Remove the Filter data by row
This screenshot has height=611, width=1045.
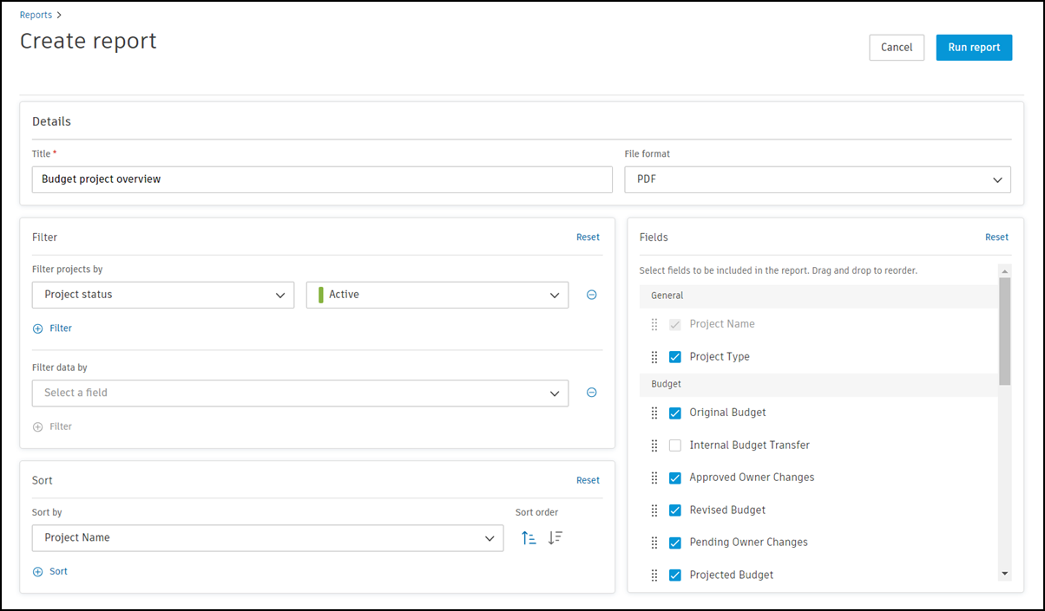pyautogui.click(x=592, y=393)
